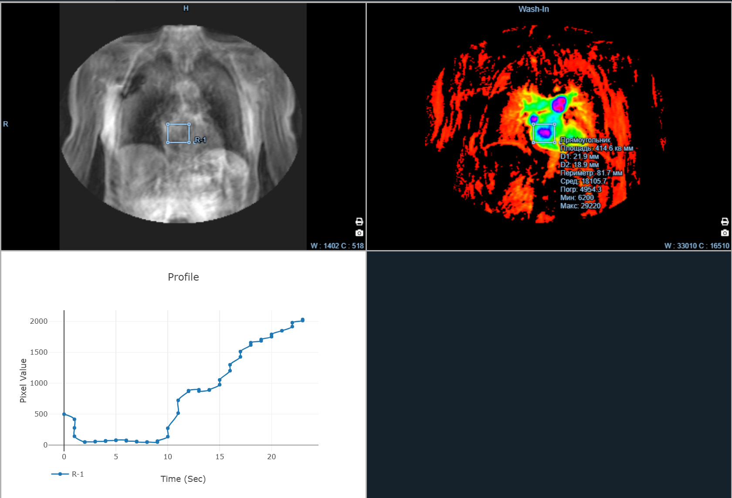Click the H orientation marker above the grayscale image
The image size is (732, 498).
(x=186, y=8)
